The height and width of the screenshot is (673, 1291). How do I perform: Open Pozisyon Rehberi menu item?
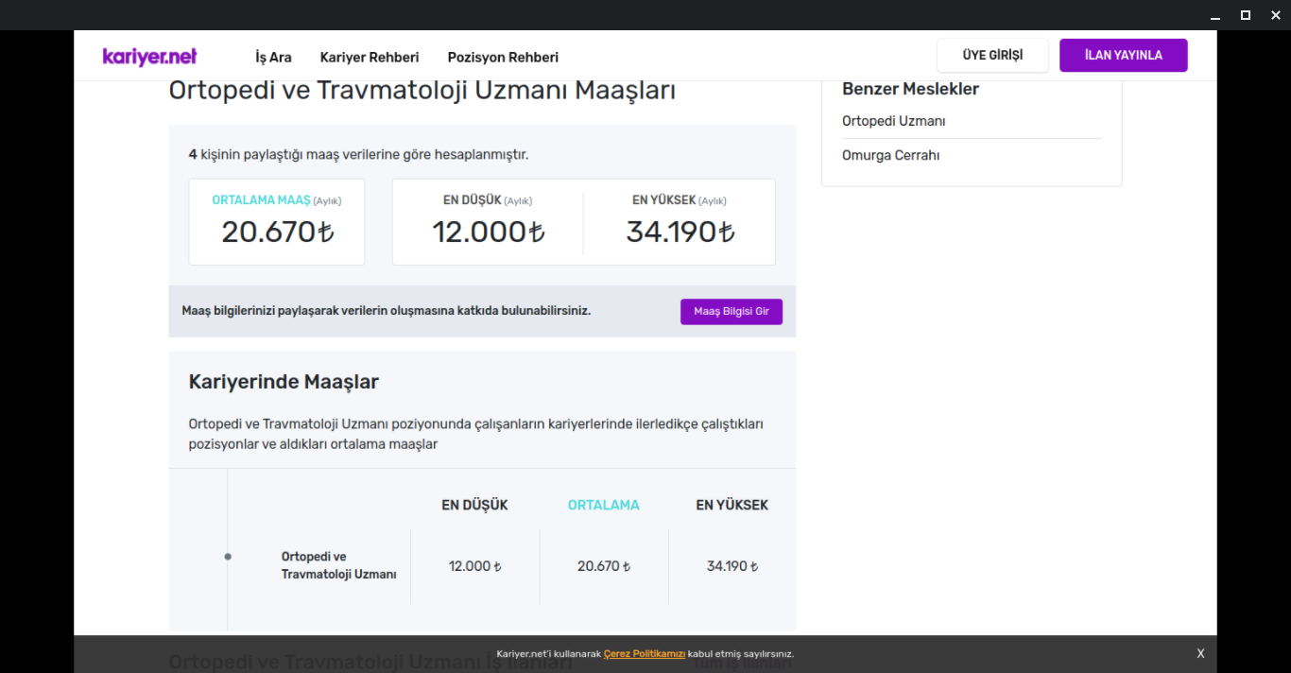[503, 58]
